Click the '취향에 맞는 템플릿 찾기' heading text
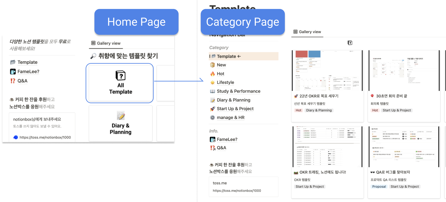The width and height of the screenshot is (446, 202). point(128,56)
